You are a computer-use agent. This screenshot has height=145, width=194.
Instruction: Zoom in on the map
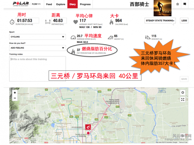tap(15, 93)
